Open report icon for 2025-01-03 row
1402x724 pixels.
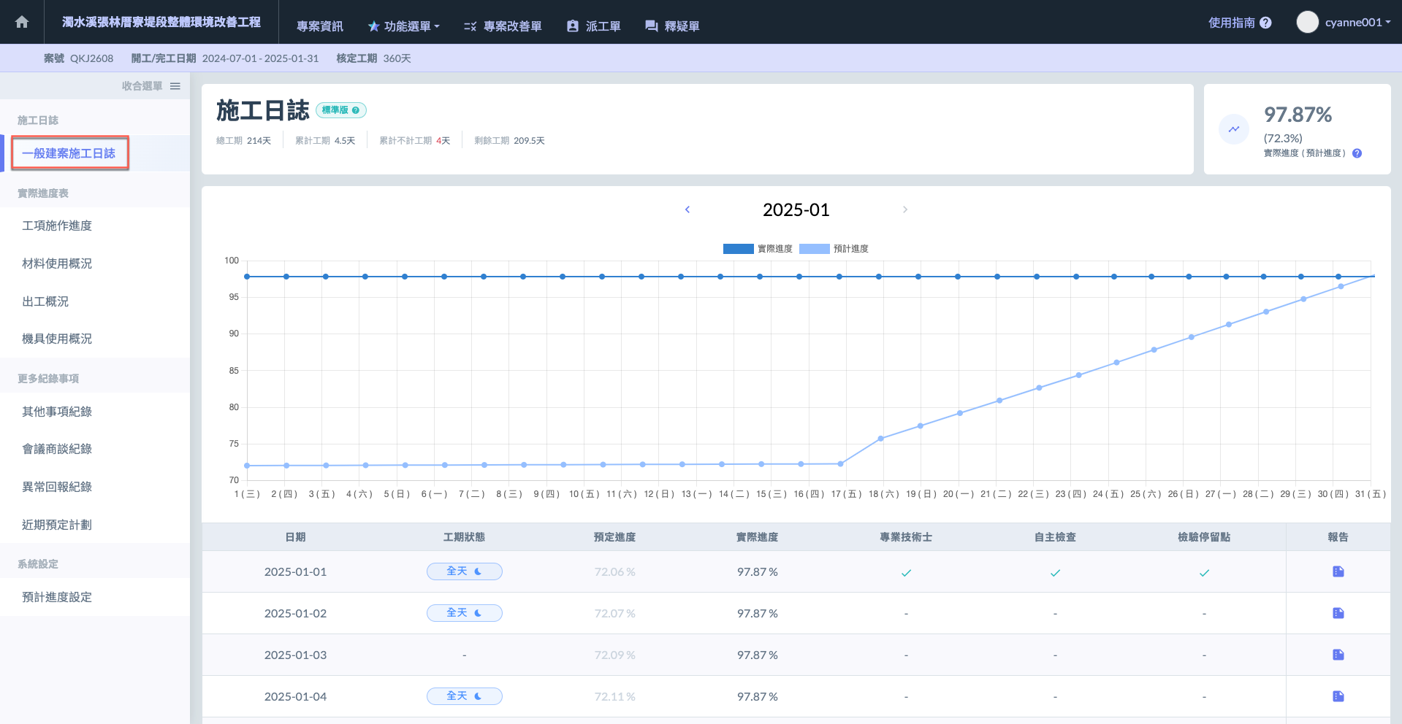click(x=1338, y=655)
